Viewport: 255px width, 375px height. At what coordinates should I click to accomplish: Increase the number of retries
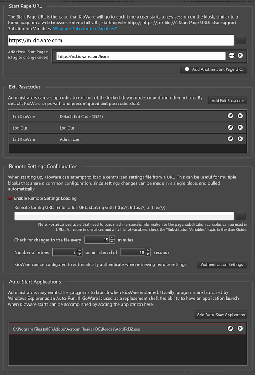80,250
